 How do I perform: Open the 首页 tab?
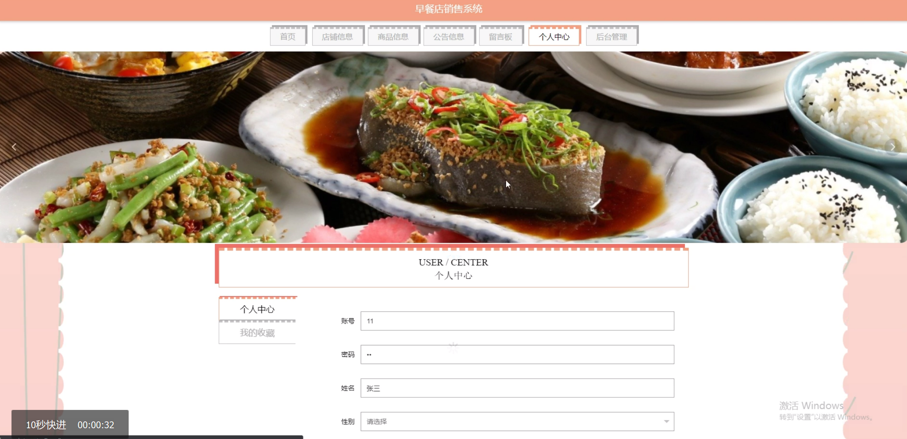pos(288,37)
